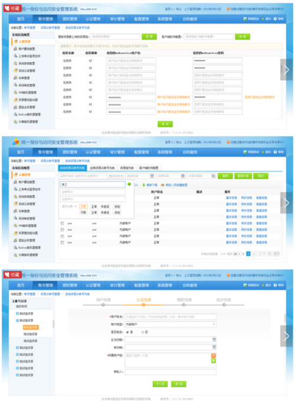This screenshot has width=295, height=402.
Task: Click 帮助 help icon on webservice config screen header
Action: tap(275, 19)
